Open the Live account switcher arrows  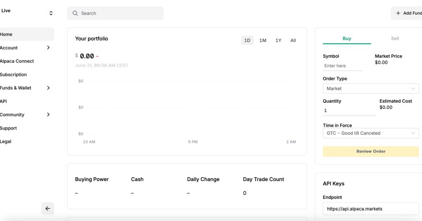tap(51, 13)
